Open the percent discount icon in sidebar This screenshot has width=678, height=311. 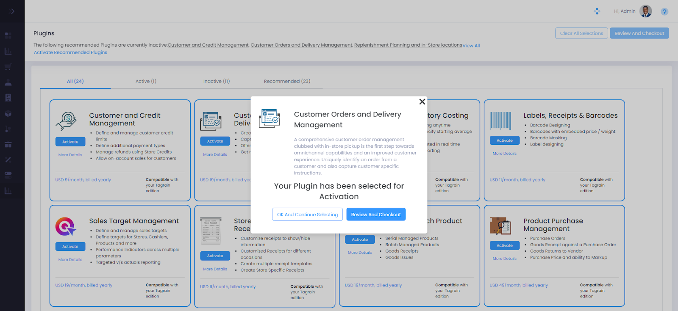[x=8, y=160]
